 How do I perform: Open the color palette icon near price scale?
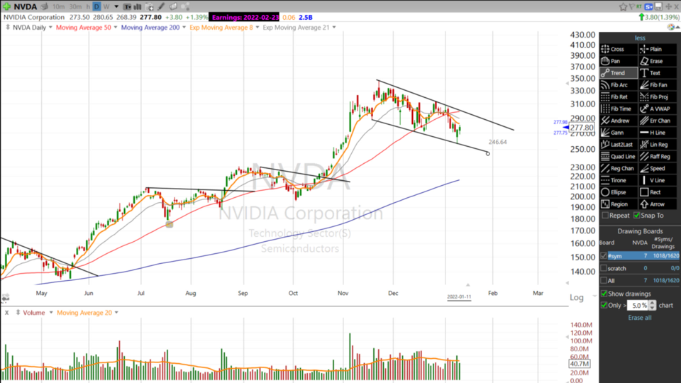tap(672, 27)
